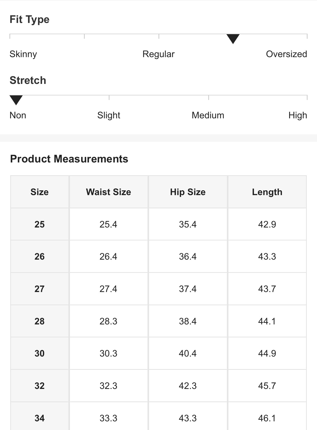The image size is (317, 430).
Task: Click hip value 40.4
Action: [188, 353]
